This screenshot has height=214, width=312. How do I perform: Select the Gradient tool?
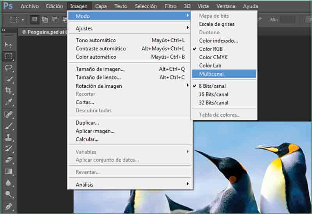[9, 171]
